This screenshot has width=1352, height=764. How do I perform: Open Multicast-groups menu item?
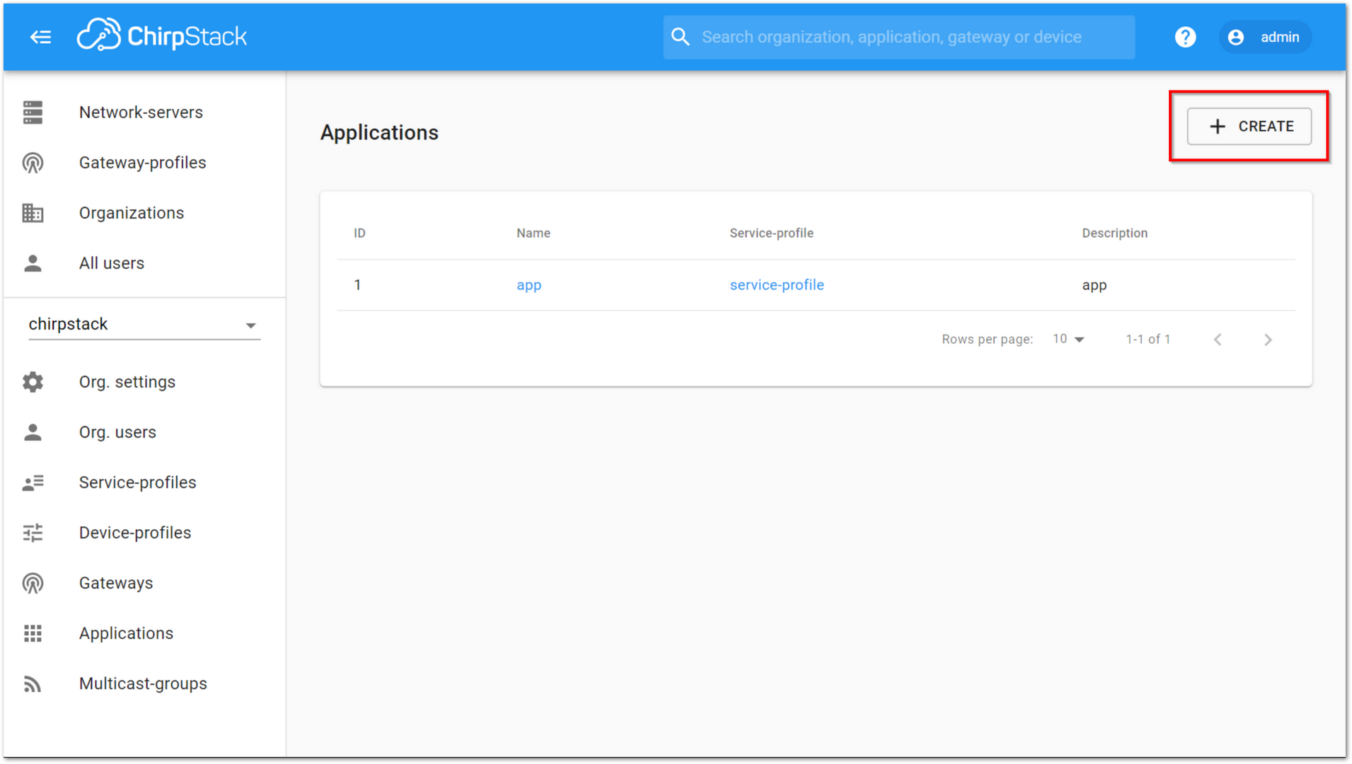[x=144, y=683]
